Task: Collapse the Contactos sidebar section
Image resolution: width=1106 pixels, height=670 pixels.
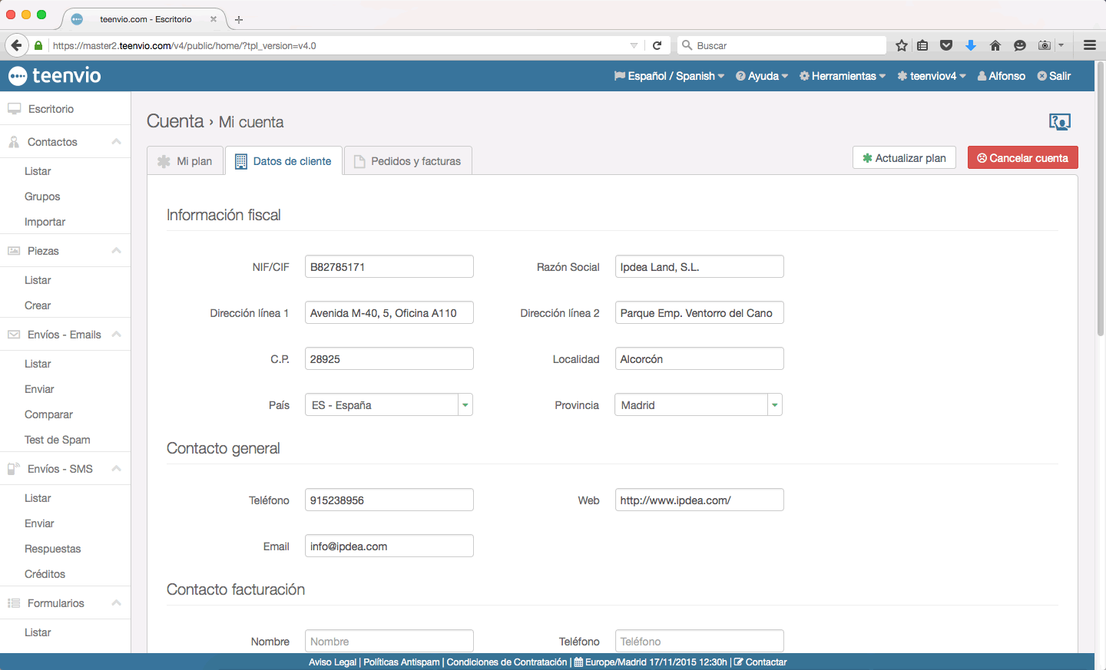Action: [x=116, y=142]
